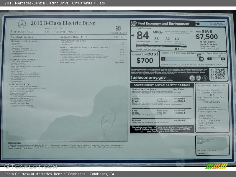The image size is (236, 177).
Task: Select the 40 kW-hrs per 100 miles figure
Action: pos(176,39)
